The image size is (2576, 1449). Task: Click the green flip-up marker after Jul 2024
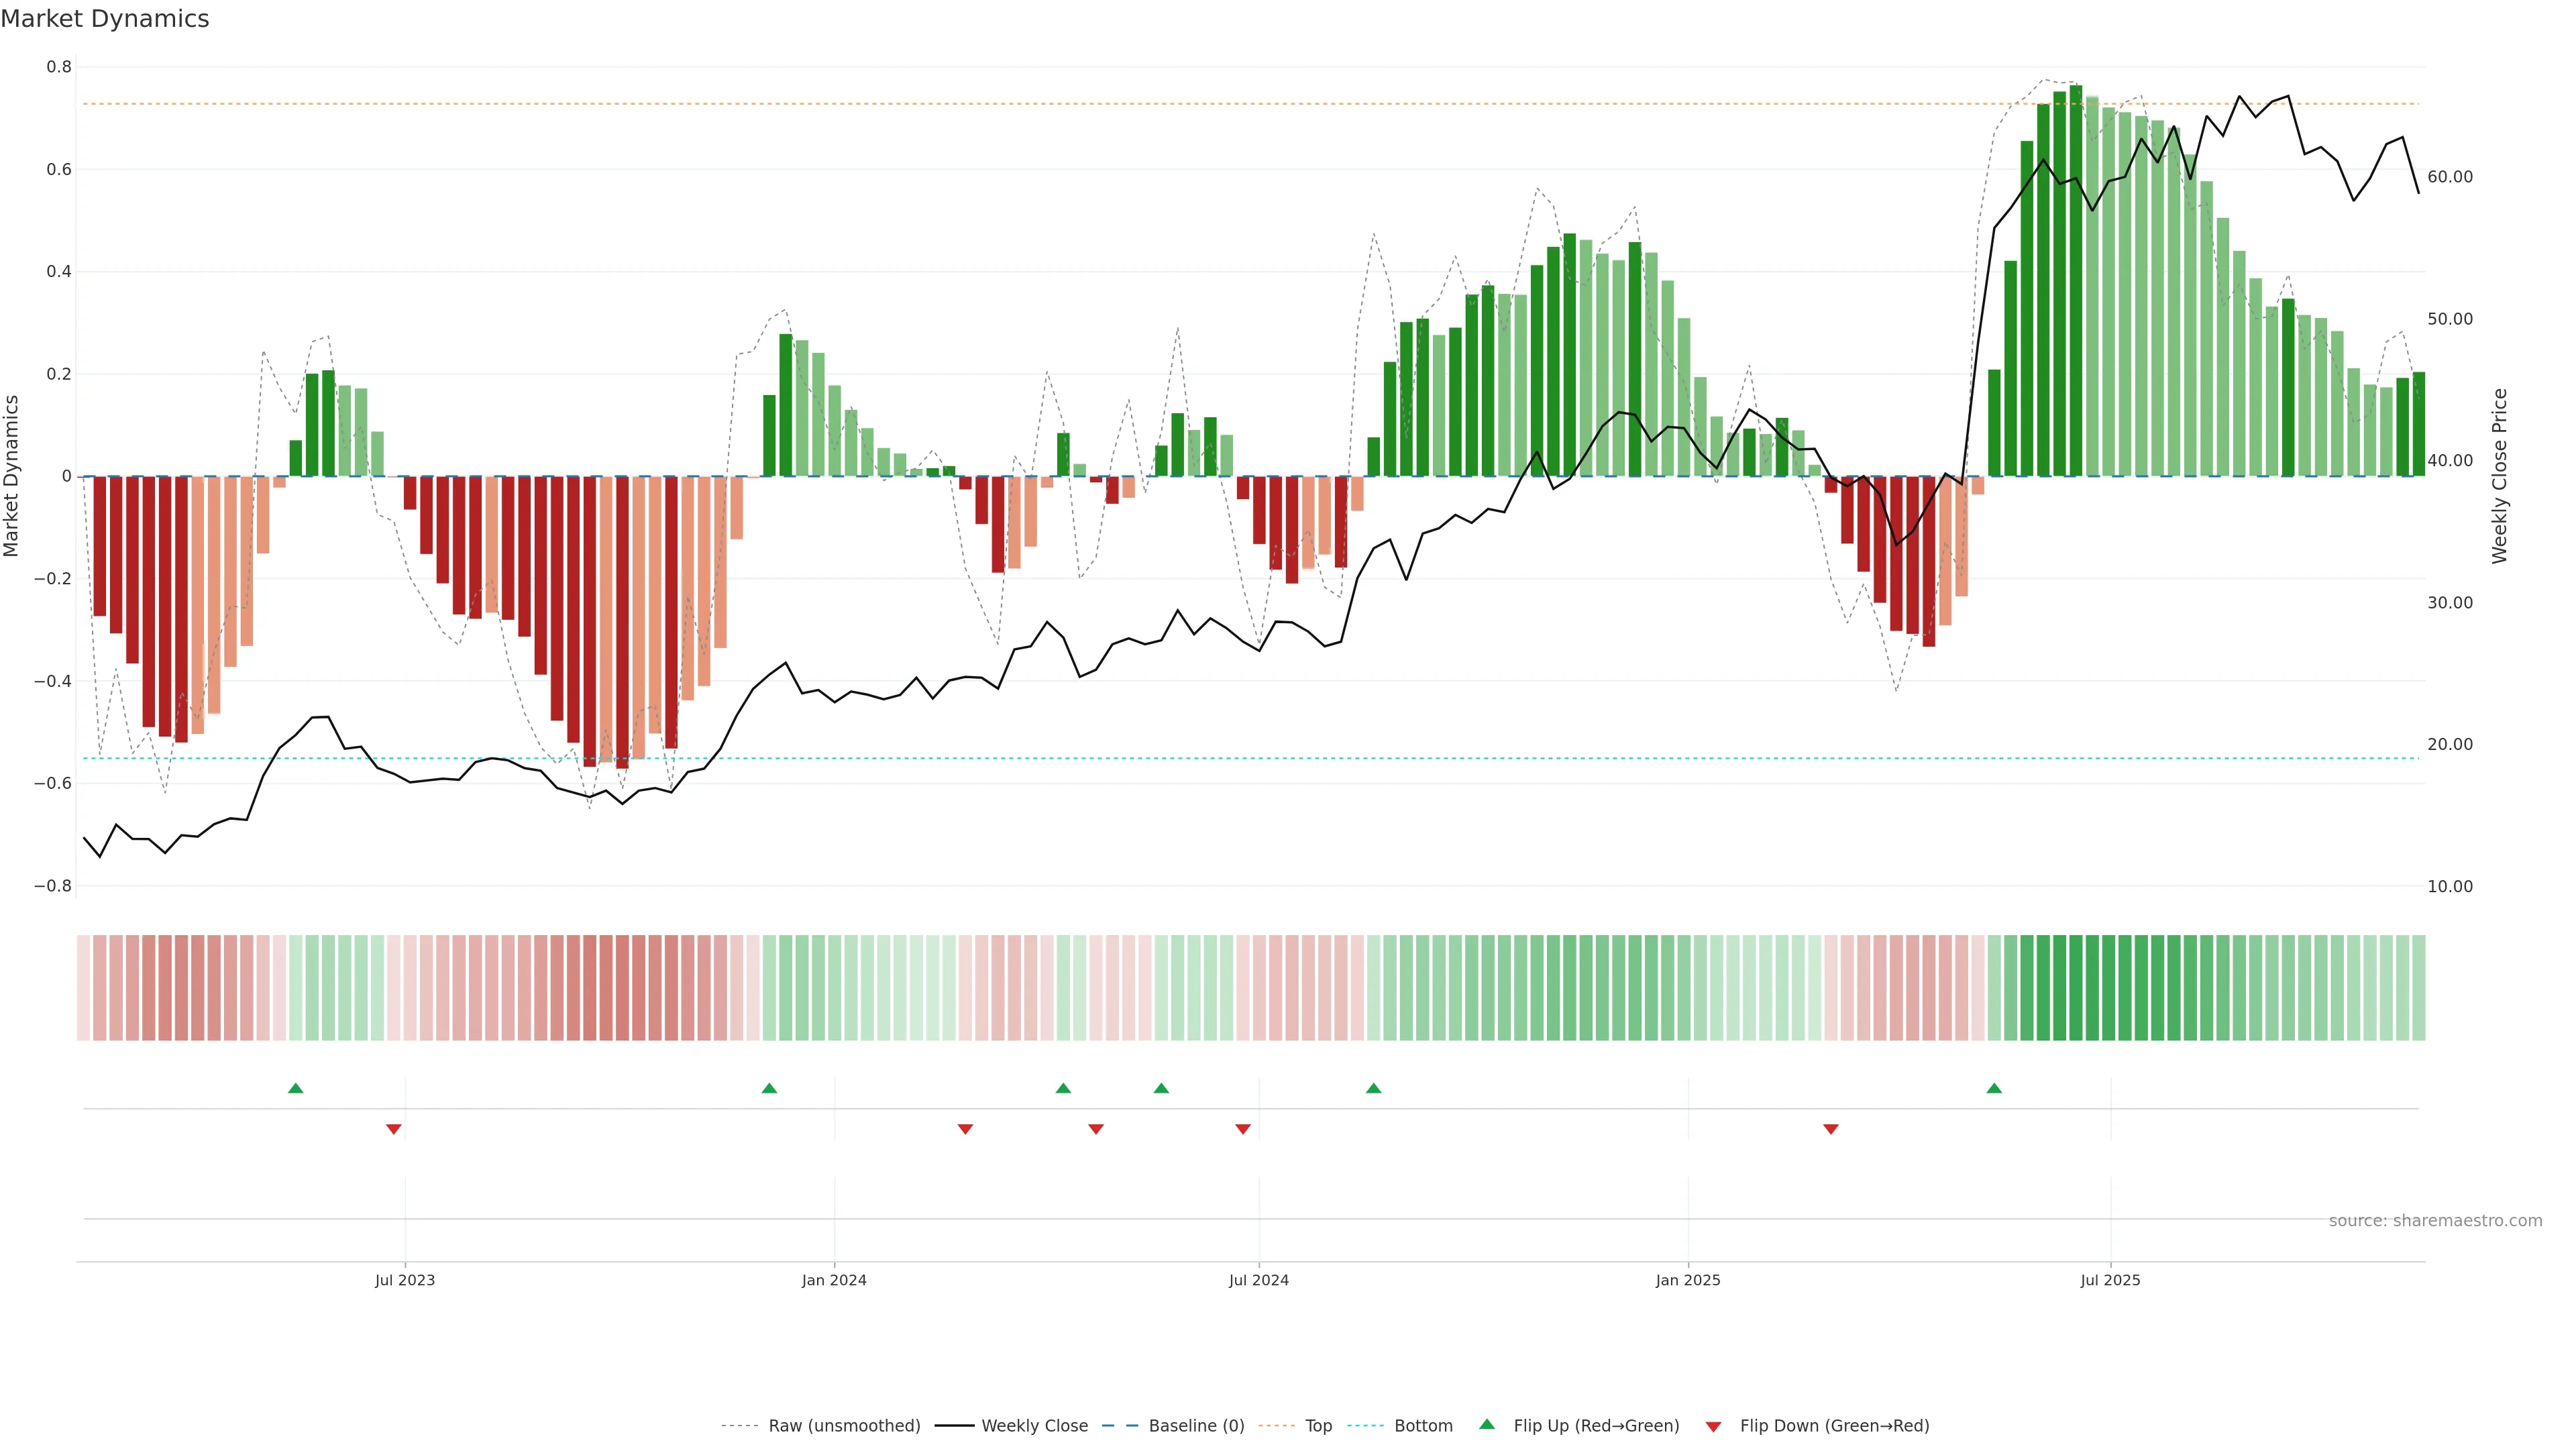[1373, 1088]
